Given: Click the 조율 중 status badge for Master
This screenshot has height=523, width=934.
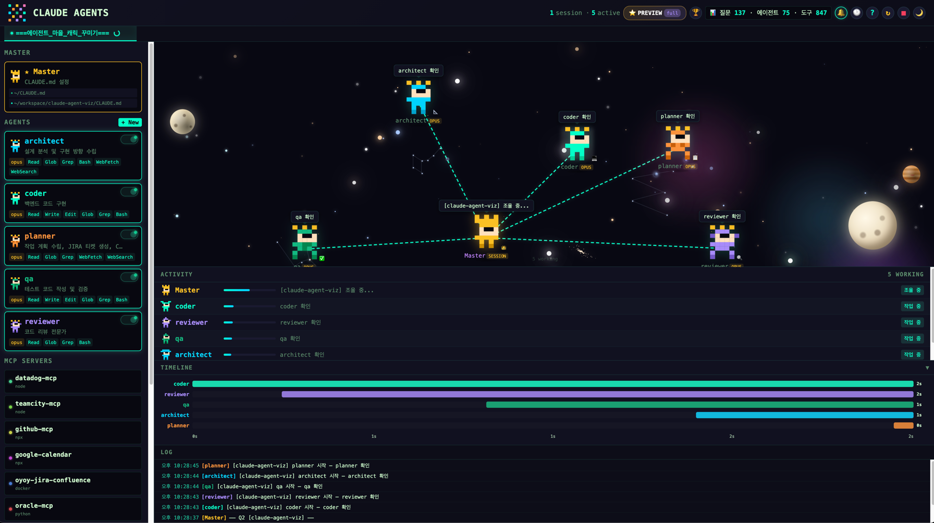Looking at the screenshot, I should point(912,290).
